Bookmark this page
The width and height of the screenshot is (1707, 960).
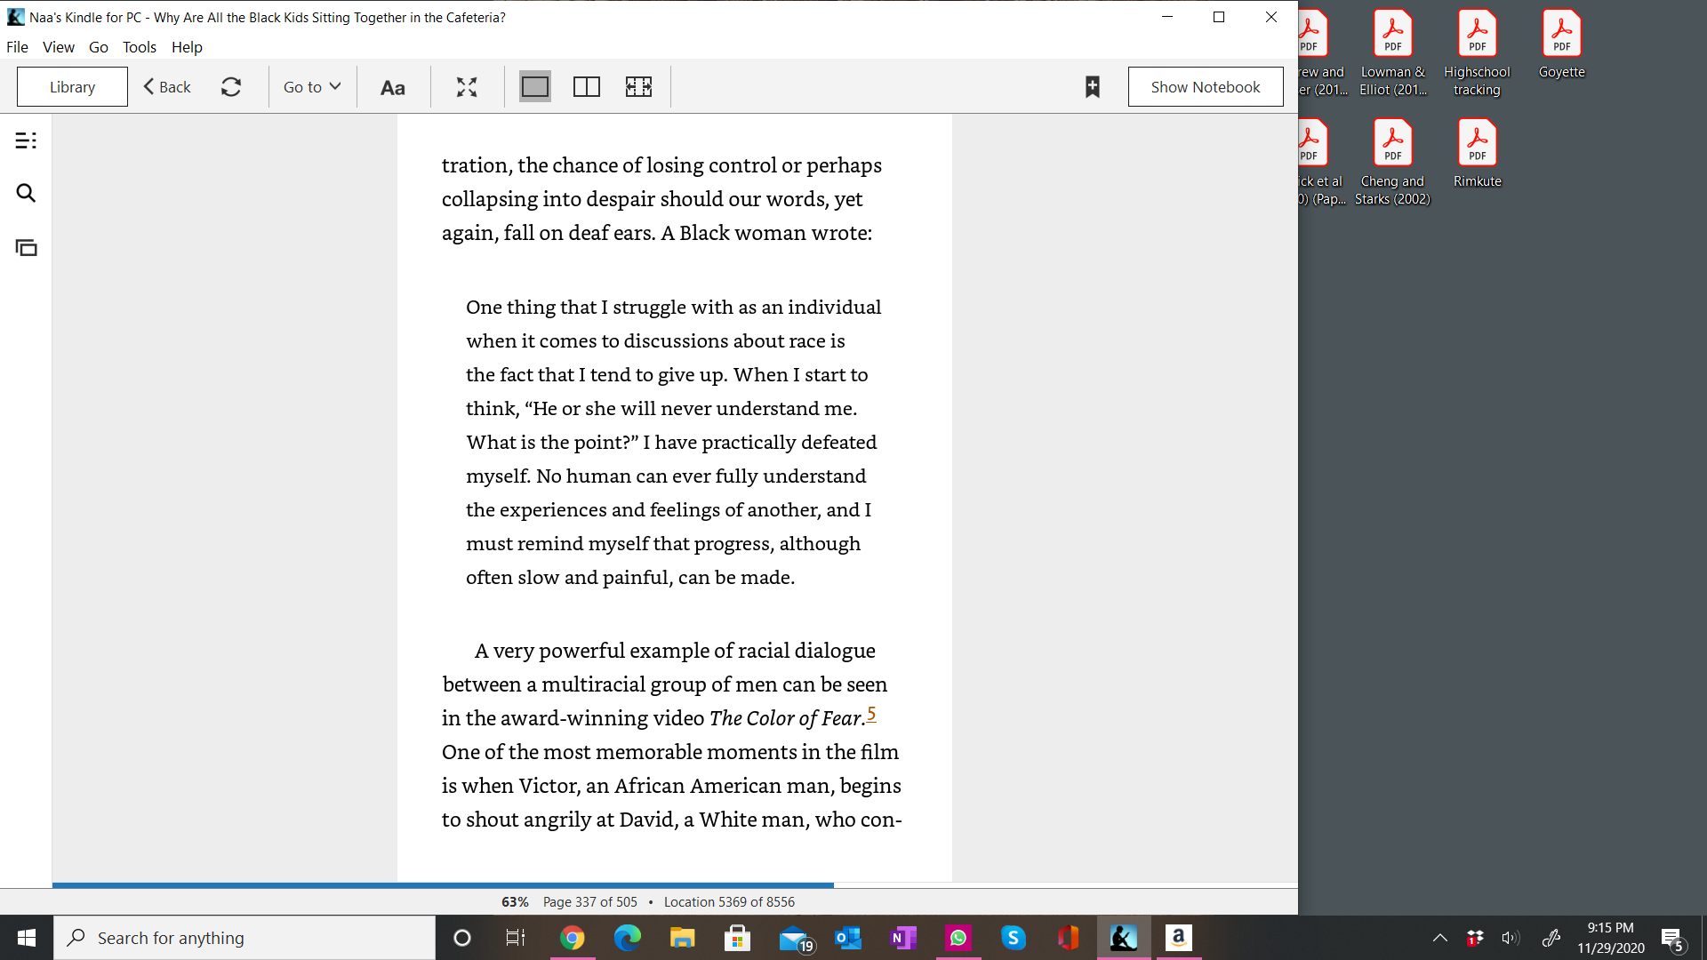pyautogui.click(x=1093, y=87)
